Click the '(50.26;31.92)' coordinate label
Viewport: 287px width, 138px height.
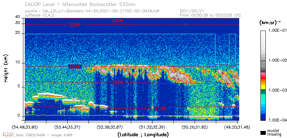pos(195,127)
